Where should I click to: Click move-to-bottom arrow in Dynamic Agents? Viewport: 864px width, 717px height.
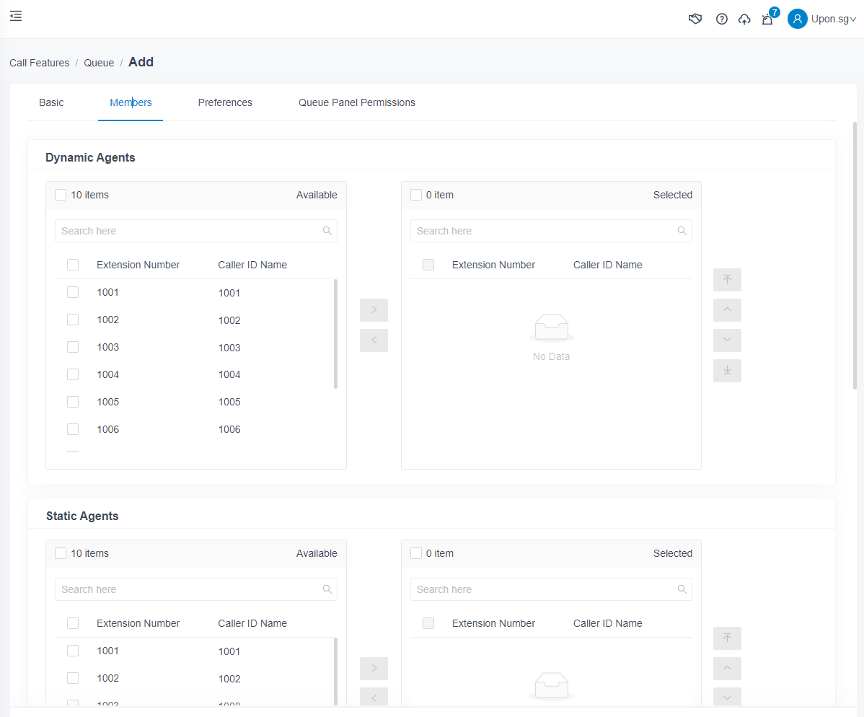click(x=727, y=371)
